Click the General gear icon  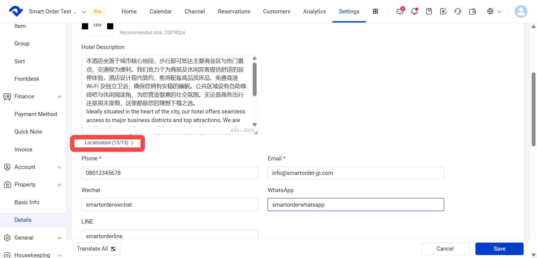(7, 238)
